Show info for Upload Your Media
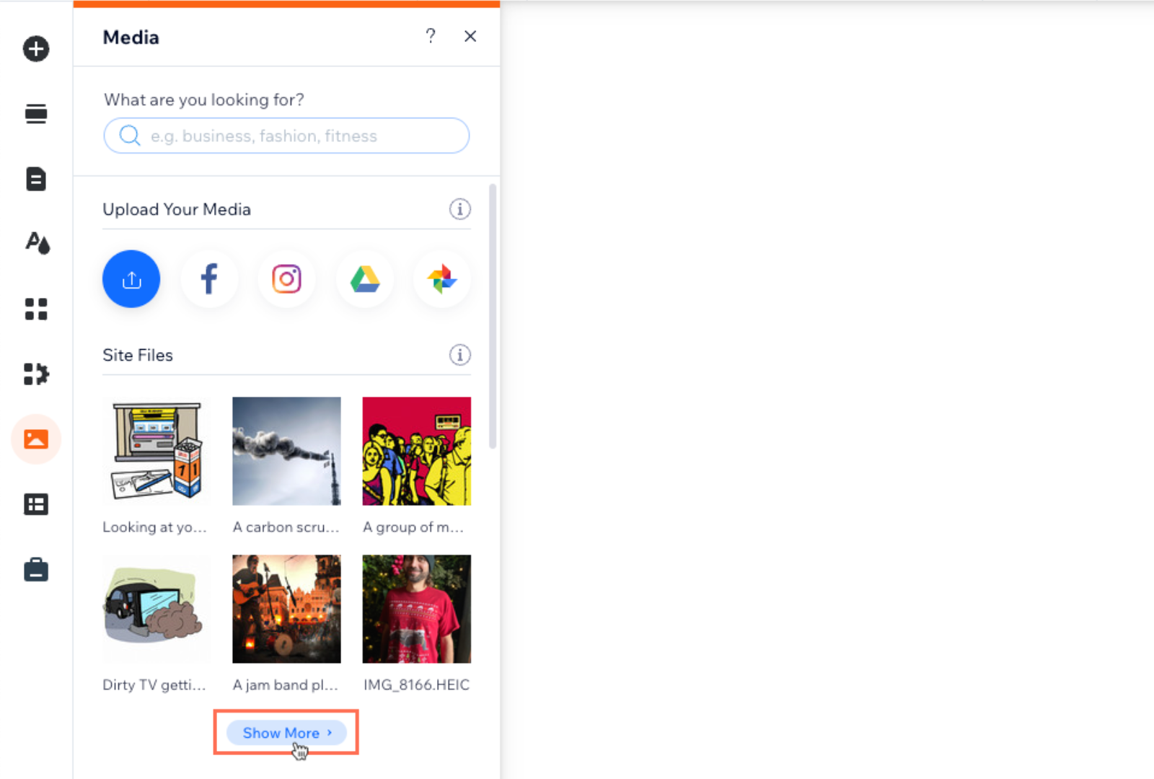The width and height of the screenshot is (1154, 779). [x=460, y=209]
